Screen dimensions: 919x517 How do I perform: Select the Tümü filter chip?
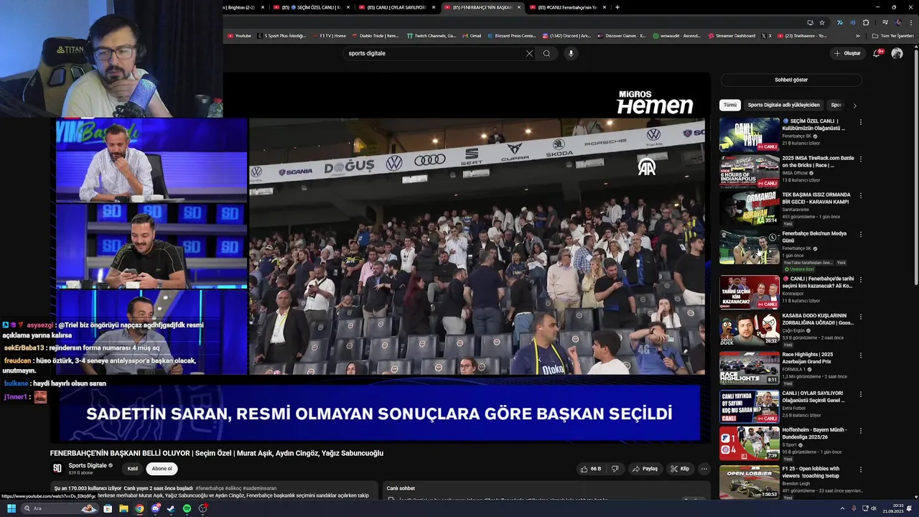point(729,105)
